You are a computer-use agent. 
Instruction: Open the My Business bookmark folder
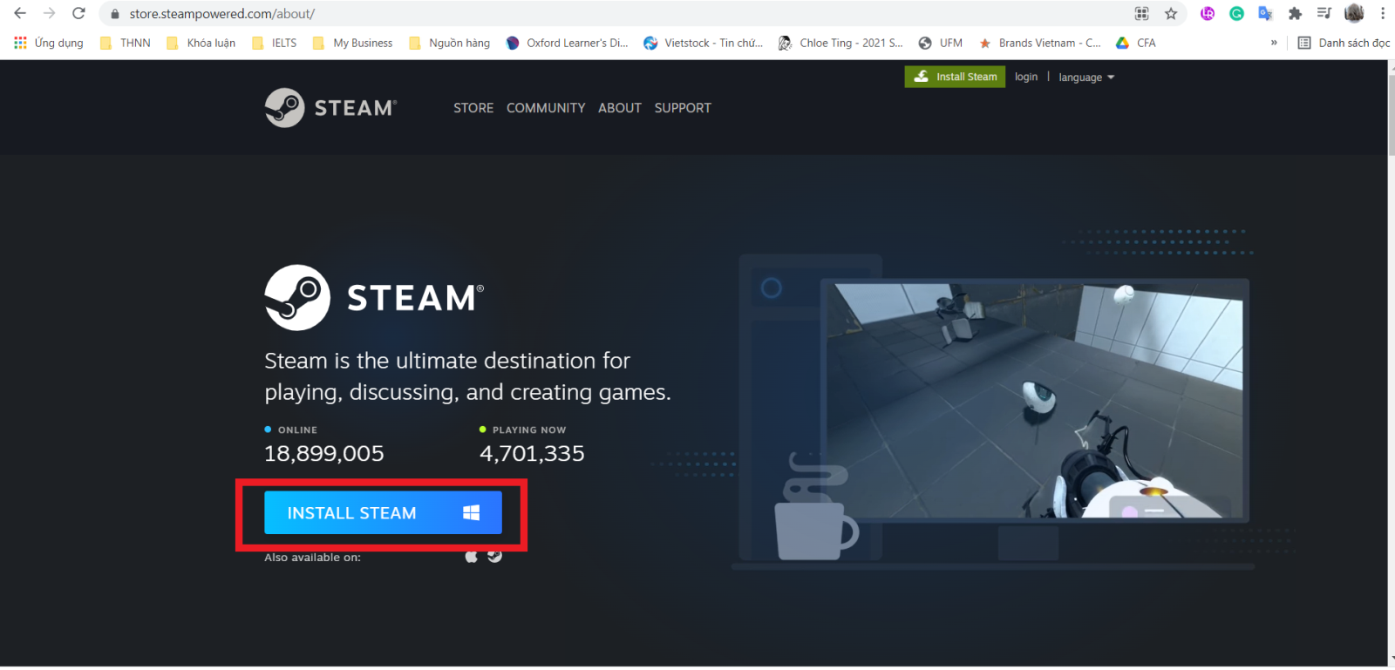coord(352,43)
